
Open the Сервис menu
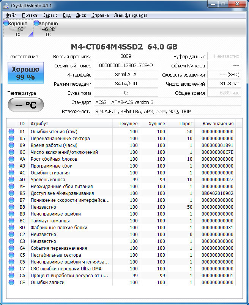[x=50, y=15]
